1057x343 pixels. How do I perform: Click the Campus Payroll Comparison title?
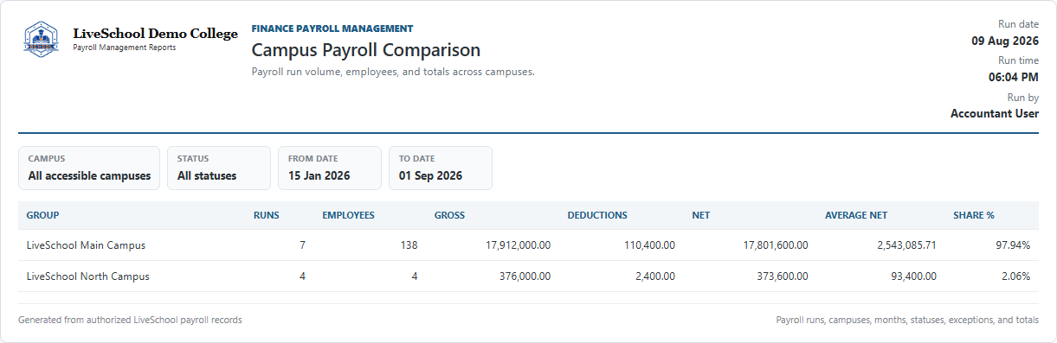[366, 50]
